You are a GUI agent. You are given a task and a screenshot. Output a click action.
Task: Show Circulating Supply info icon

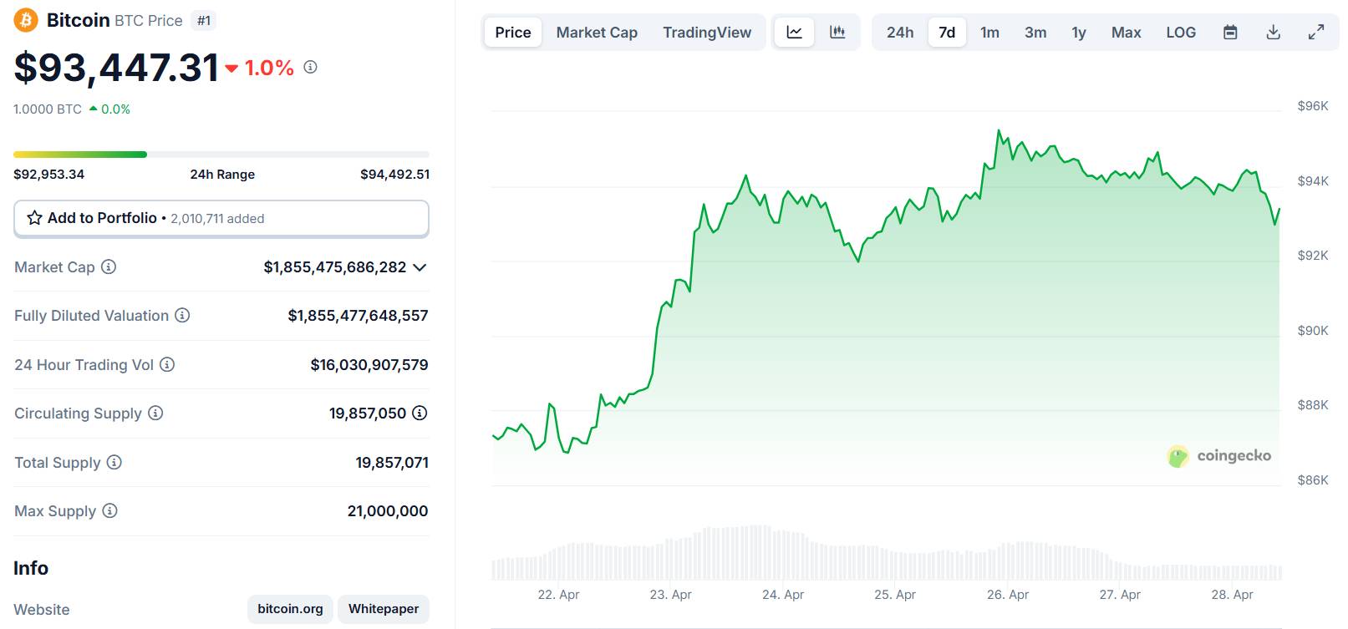click(155, 413)
